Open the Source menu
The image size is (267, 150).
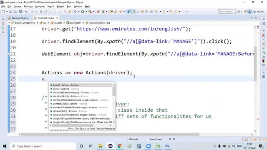click(18, 7)
